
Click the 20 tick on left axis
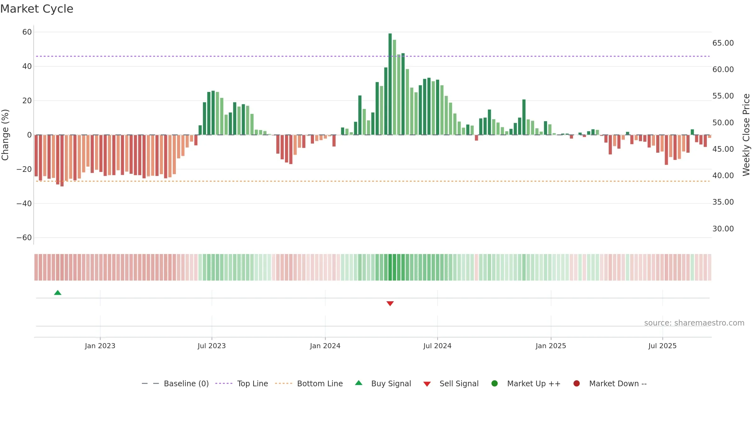27,101
